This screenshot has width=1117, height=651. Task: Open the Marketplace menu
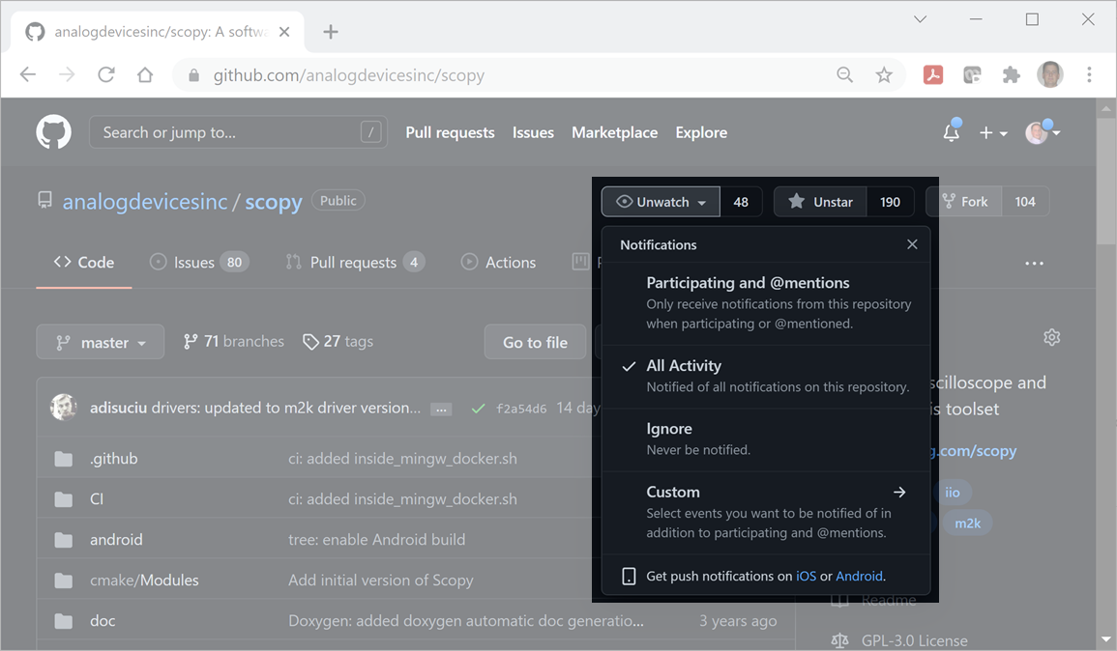point(614,132)
